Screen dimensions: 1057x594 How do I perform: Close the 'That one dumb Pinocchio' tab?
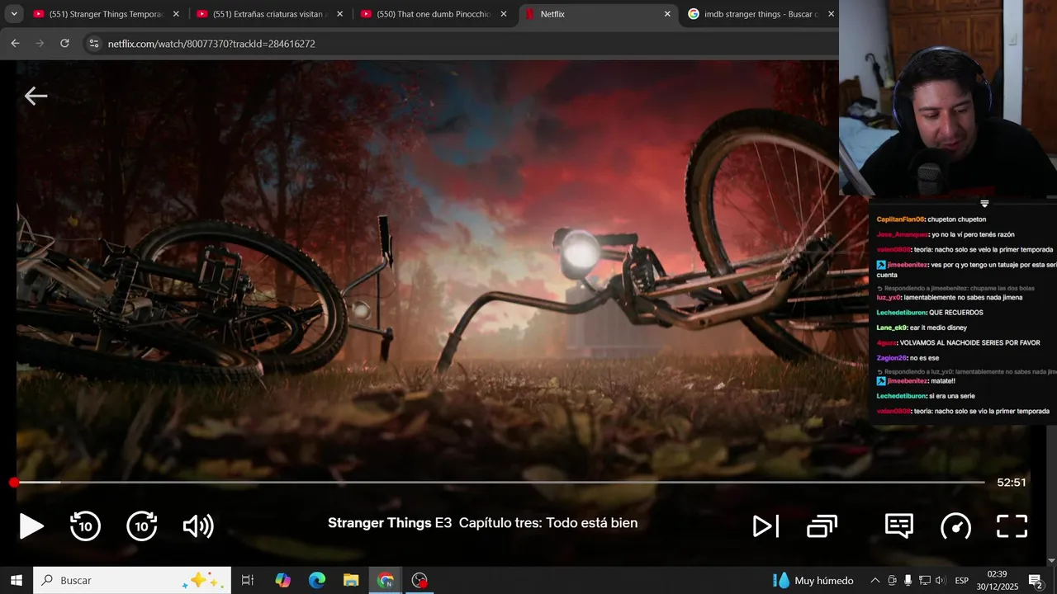[504, 14]
